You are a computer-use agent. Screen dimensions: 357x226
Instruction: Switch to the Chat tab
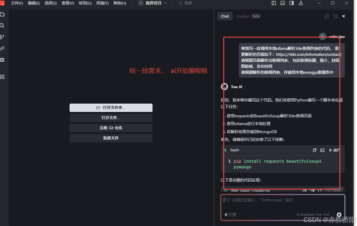pos(225,16)
